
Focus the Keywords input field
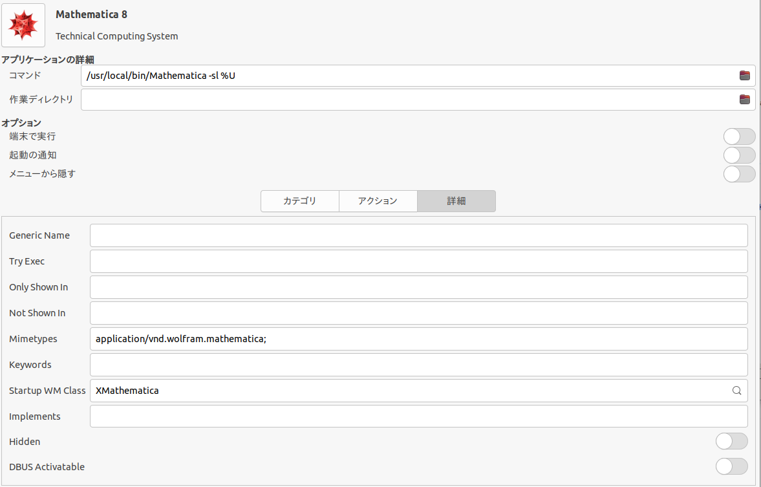[x=419, y=365]
